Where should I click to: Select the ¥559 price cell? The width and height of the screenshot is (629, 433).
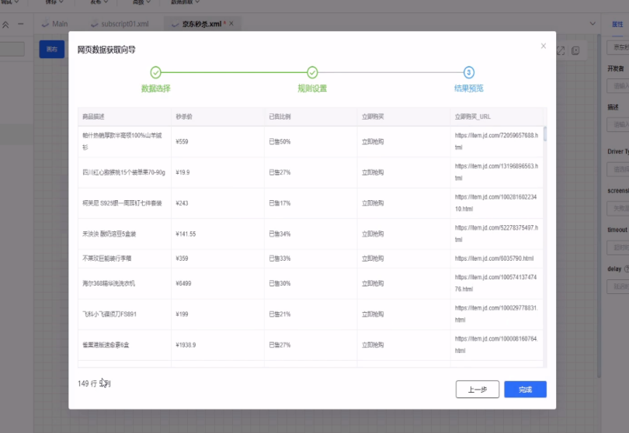point(217,141)
